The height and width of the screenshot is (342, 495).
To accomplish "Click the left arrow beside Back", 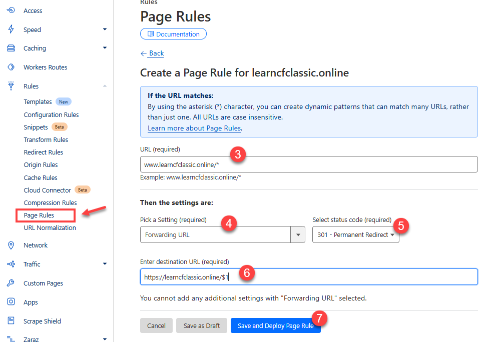I will (x=144, y=53).
